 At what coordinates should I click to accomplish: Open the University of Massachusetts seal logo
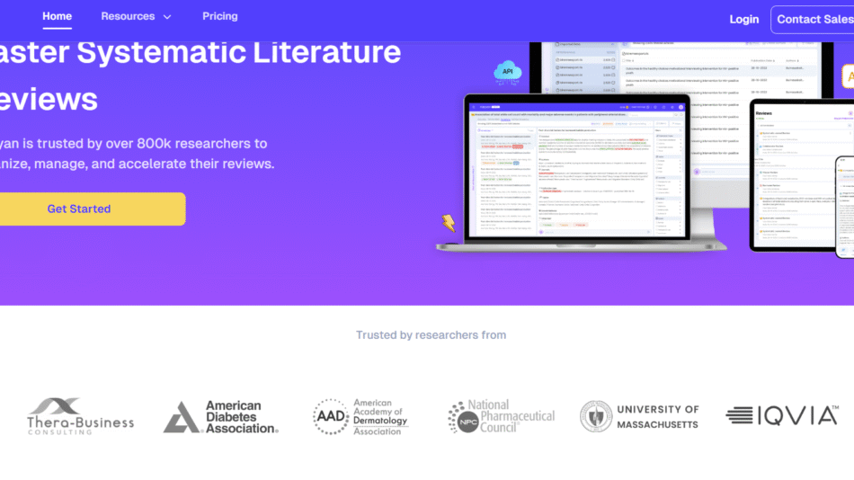pos(639,417)
